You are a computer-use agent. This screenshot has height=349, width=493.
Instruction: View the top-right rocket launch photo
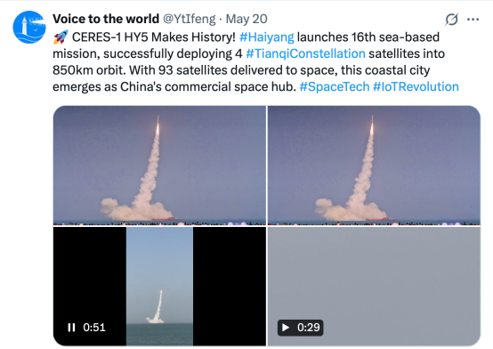374,166
